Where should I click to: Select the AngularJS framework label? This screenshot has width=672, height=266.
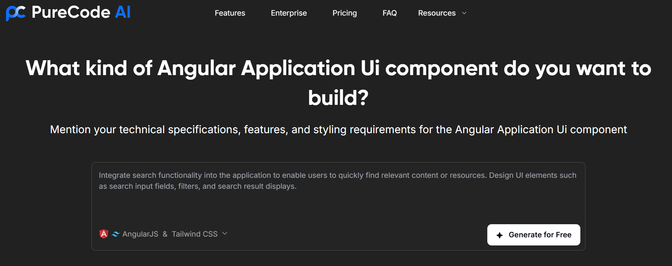tap(140, 234)
